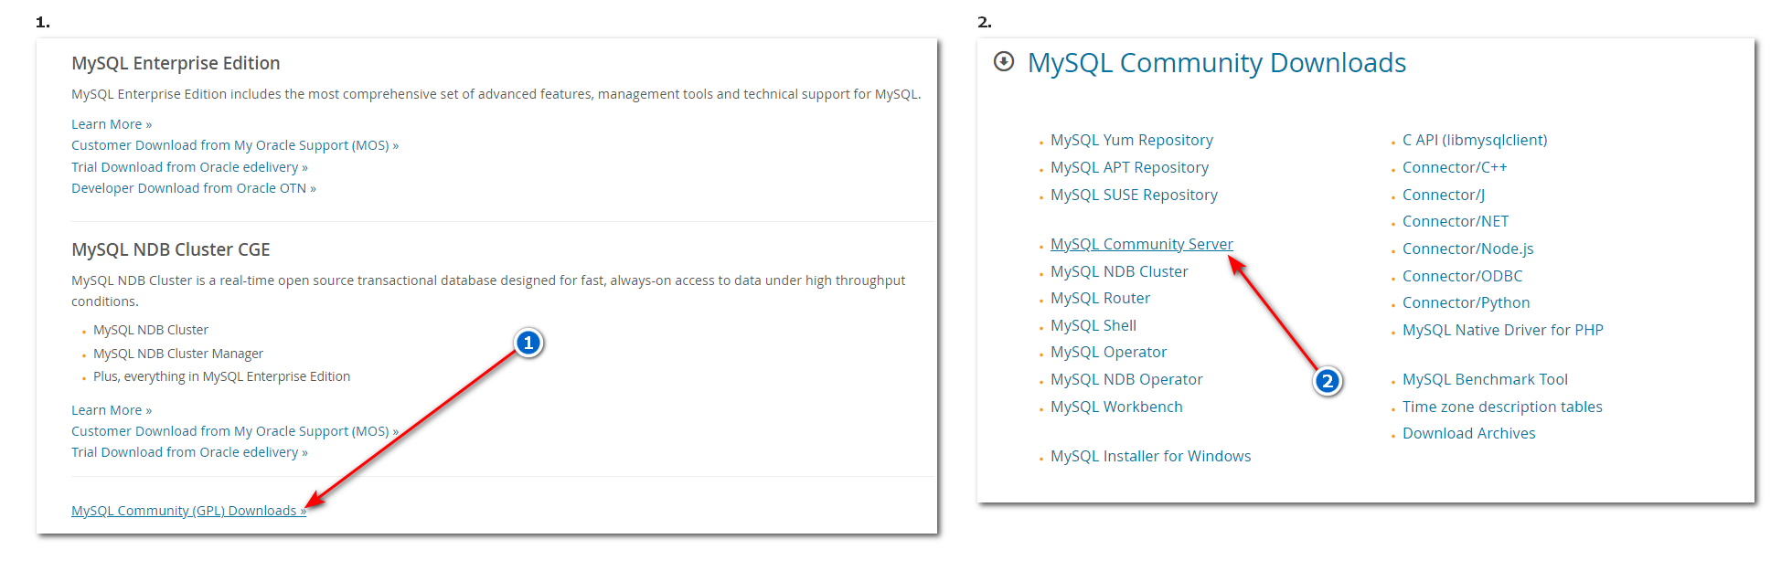Click the download circle icon beside MySQL Community Downloads
This screenshot has height=571, width=1792.
pos(1004,61)
